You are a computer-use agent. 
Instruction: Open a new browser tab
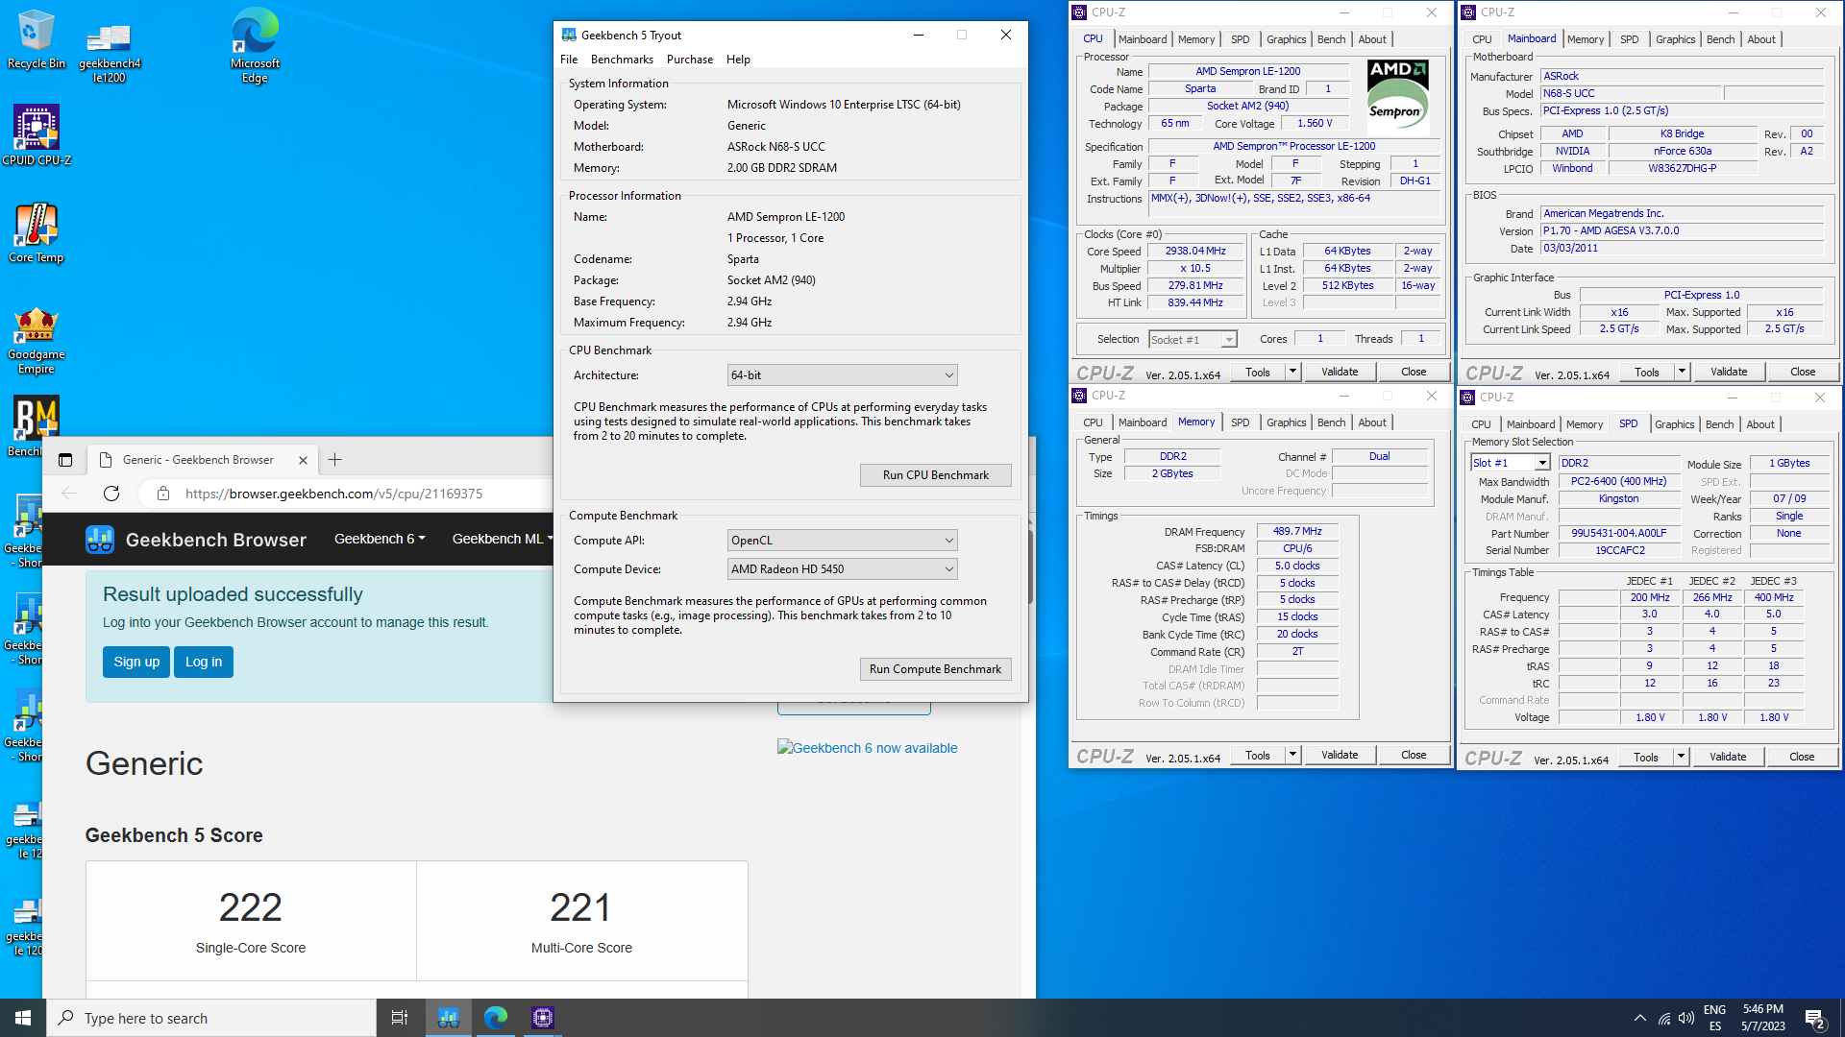point(334,460)
